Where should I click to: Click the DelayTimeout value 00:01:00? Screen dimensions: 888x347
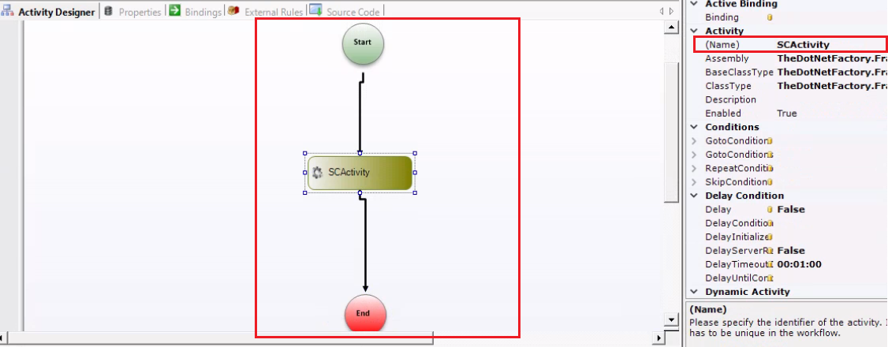tap(799, 264)
